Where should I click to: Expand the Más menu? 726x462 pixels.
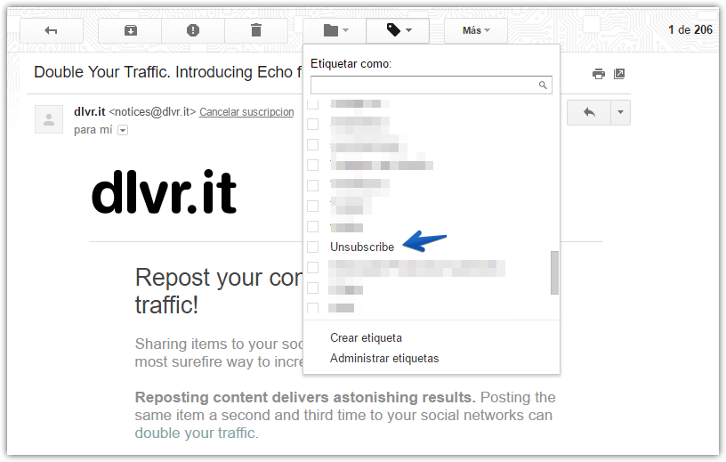tap(476, 30)
